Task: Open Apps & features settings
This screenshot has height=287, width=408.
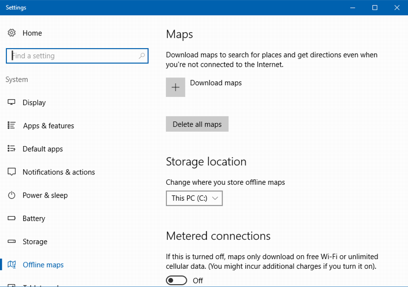Action: coord(49,125)
